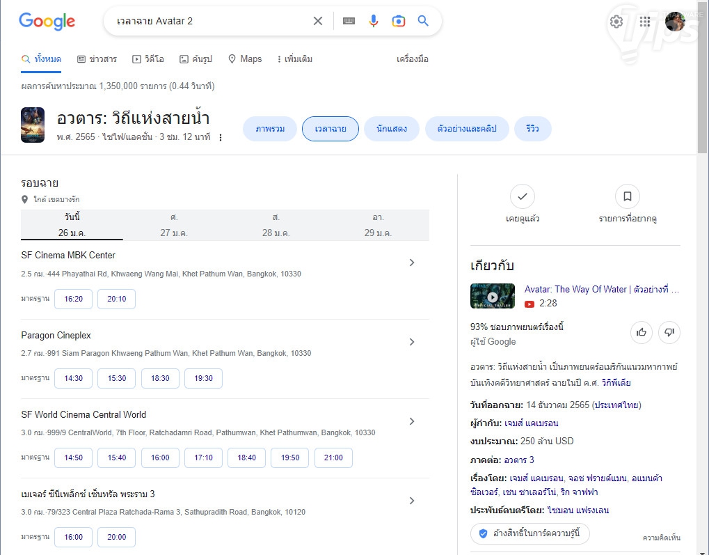Select the 27 ม.ค. date tab
The height and width of the screenshot is (555, 709).
pos(174,225)
